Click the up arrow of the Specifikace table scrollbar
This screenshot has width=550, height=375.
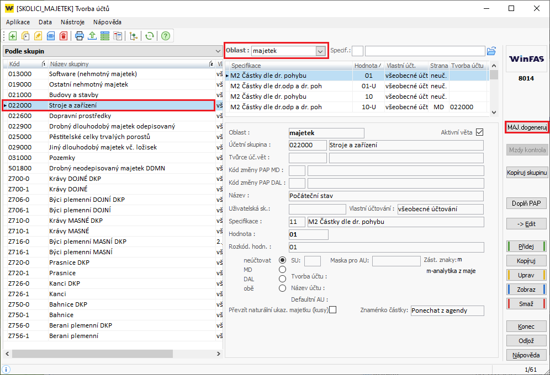coord(494,66)
